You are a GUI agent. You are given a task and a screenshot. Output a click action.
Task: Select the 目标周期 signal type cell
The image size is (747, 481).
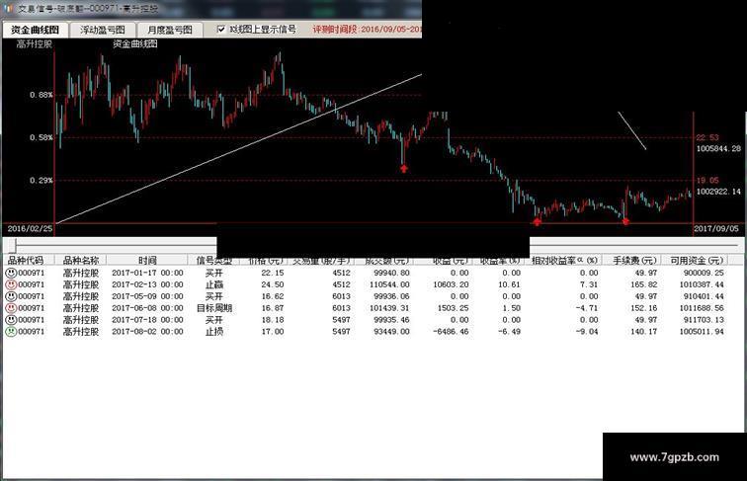click(213, 308)
